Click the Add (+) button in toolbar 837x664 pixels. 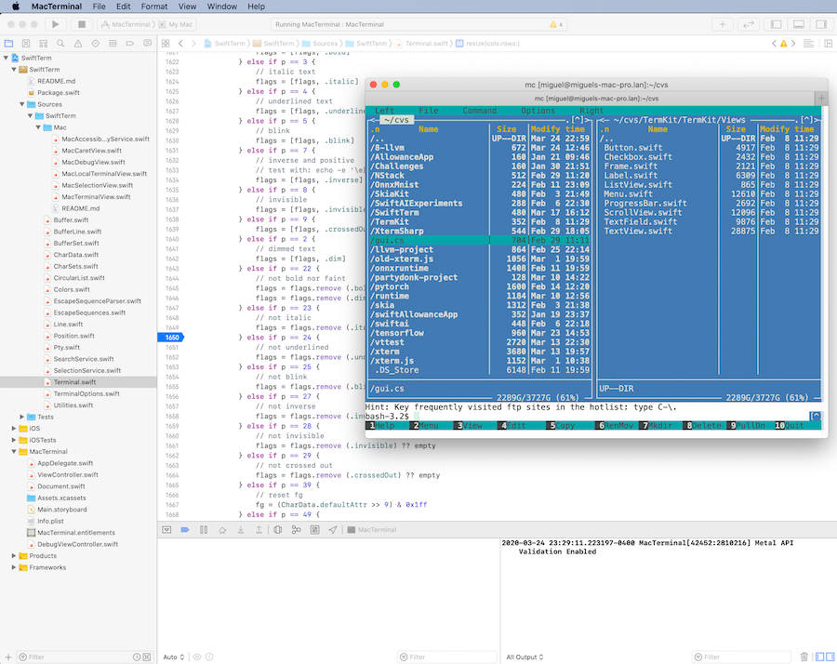pyautogui.click(x=724, y=24)
